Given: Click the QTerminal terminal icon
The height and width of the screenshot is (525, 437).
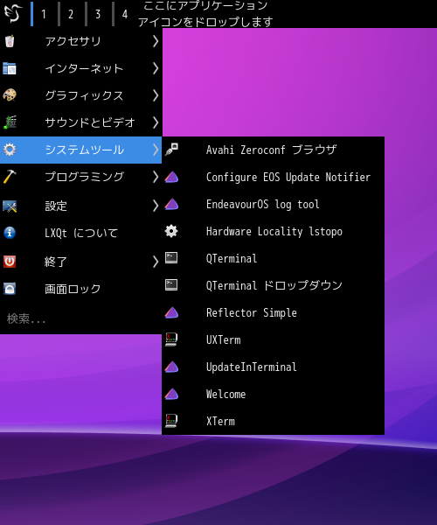Looking at the screenshot, I should pos(171,258).
